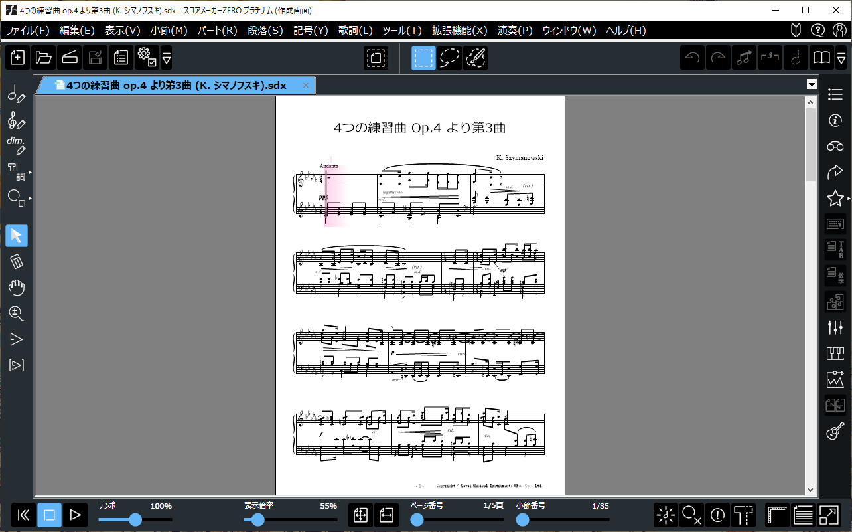Image resolution: width=852 pixels, height=532 pixels.
Task: Click the bracketed play range icon
Action: (17, 365)
